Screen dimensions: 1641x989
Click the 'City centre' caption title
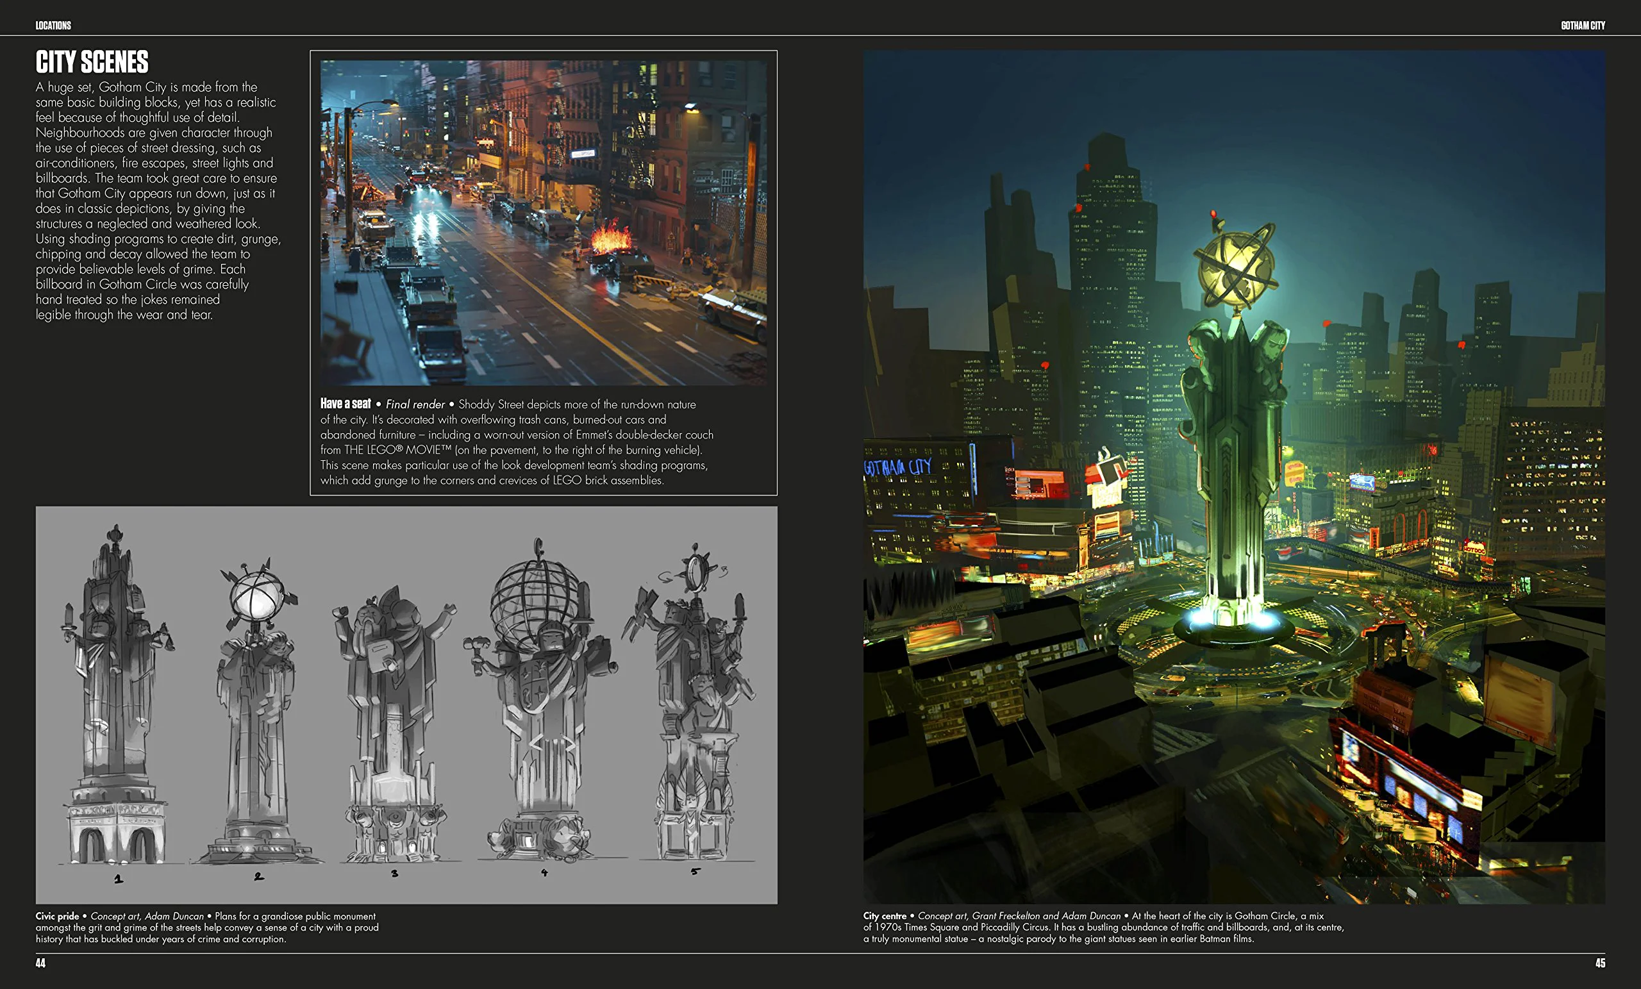pos(885,916)
